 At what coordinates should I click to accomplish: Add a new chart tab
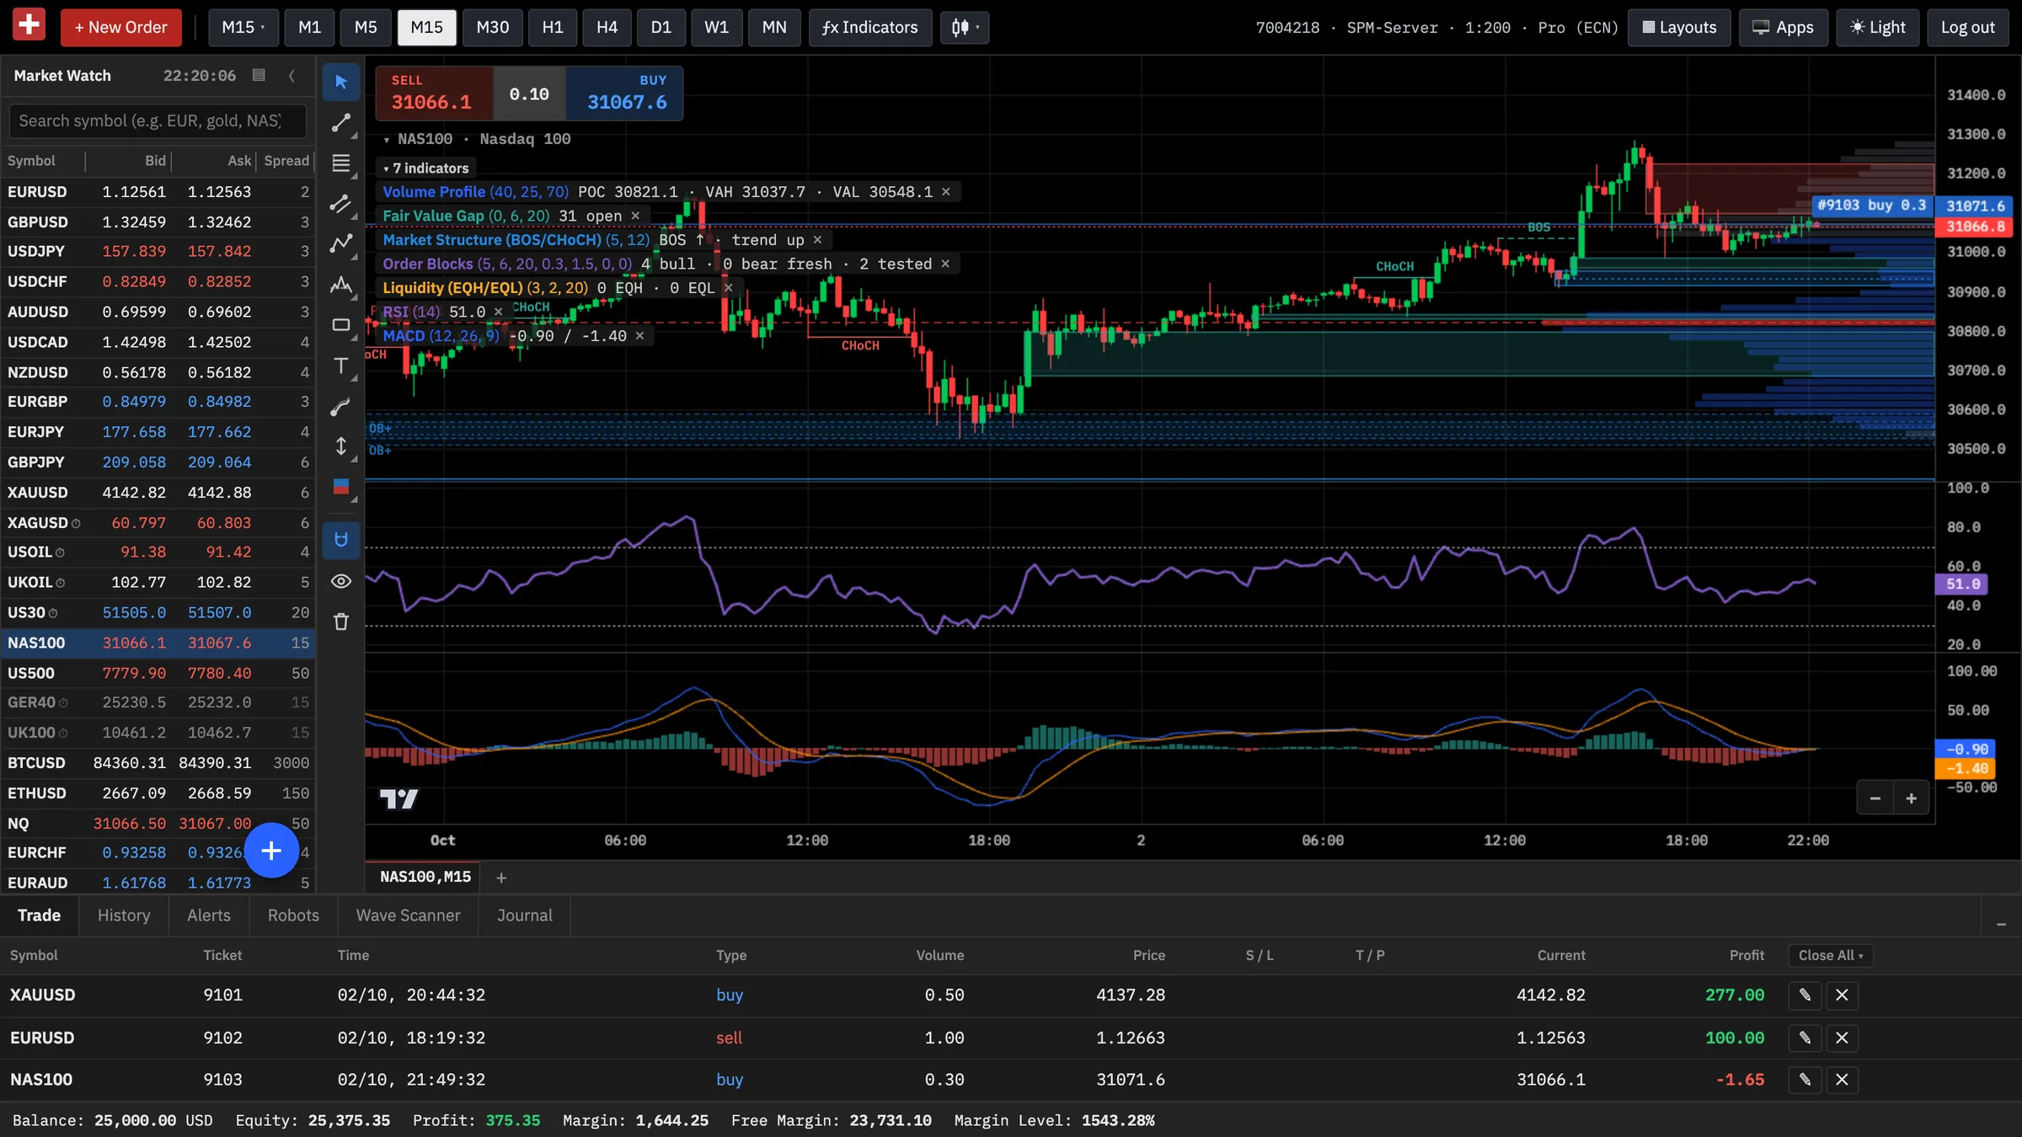(x=501, y=878)
